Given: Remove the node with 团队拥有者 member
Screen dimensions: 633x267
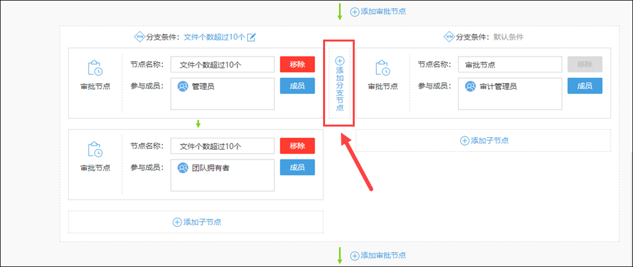Looking at the screenshot, I should [x=297, y=146].
